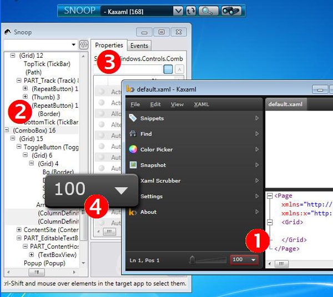Select the (Border) tree item
This screenshot has height=297, width=333.
[x=49, y=114]
